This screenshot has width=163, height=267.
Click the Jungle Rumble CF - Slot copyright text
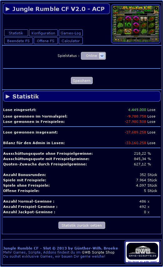pyautogui.click(x=60, y=248)
